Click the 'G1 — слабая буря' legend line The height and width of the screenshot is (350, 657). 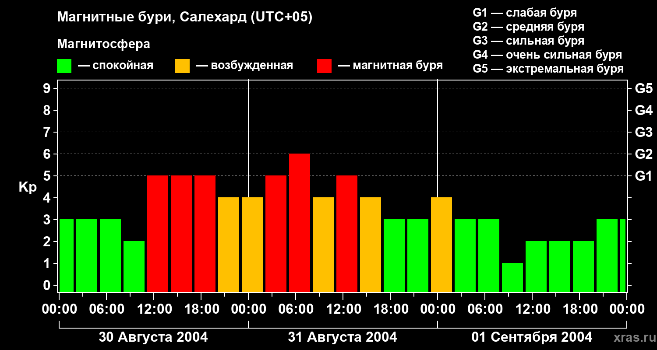(x=525, y=13)
